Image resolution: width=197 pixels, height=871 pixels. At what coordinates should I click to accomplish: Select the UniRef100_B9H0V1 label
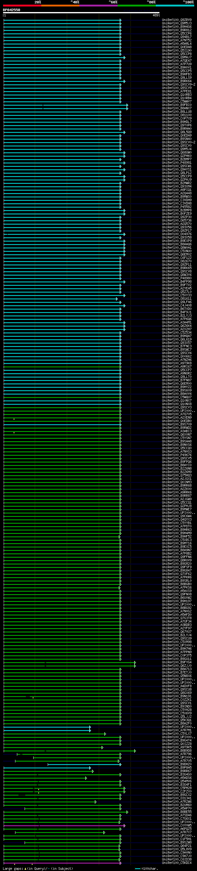177,68
